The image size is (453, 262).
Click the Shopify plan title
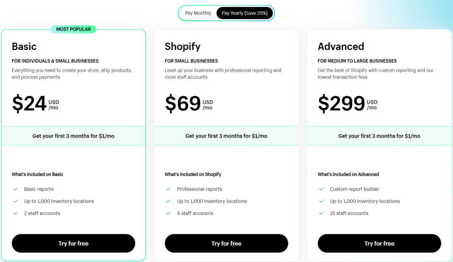(x=182, y=46)
